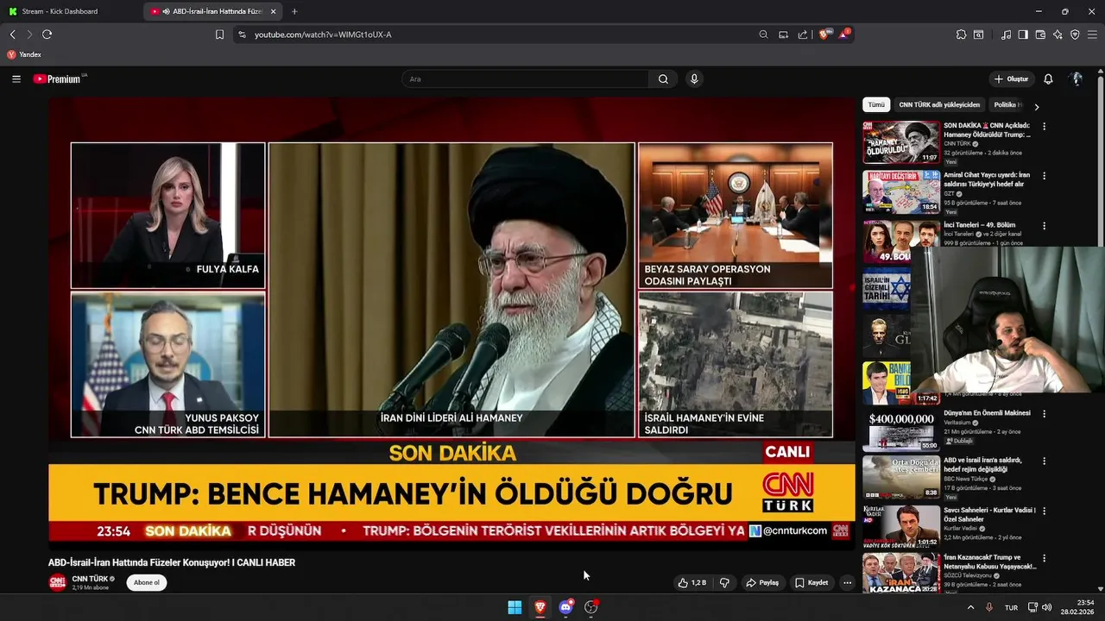Reload the page with the refresh icon
The height and width of the screenshot is (621, 1105).
47,34
